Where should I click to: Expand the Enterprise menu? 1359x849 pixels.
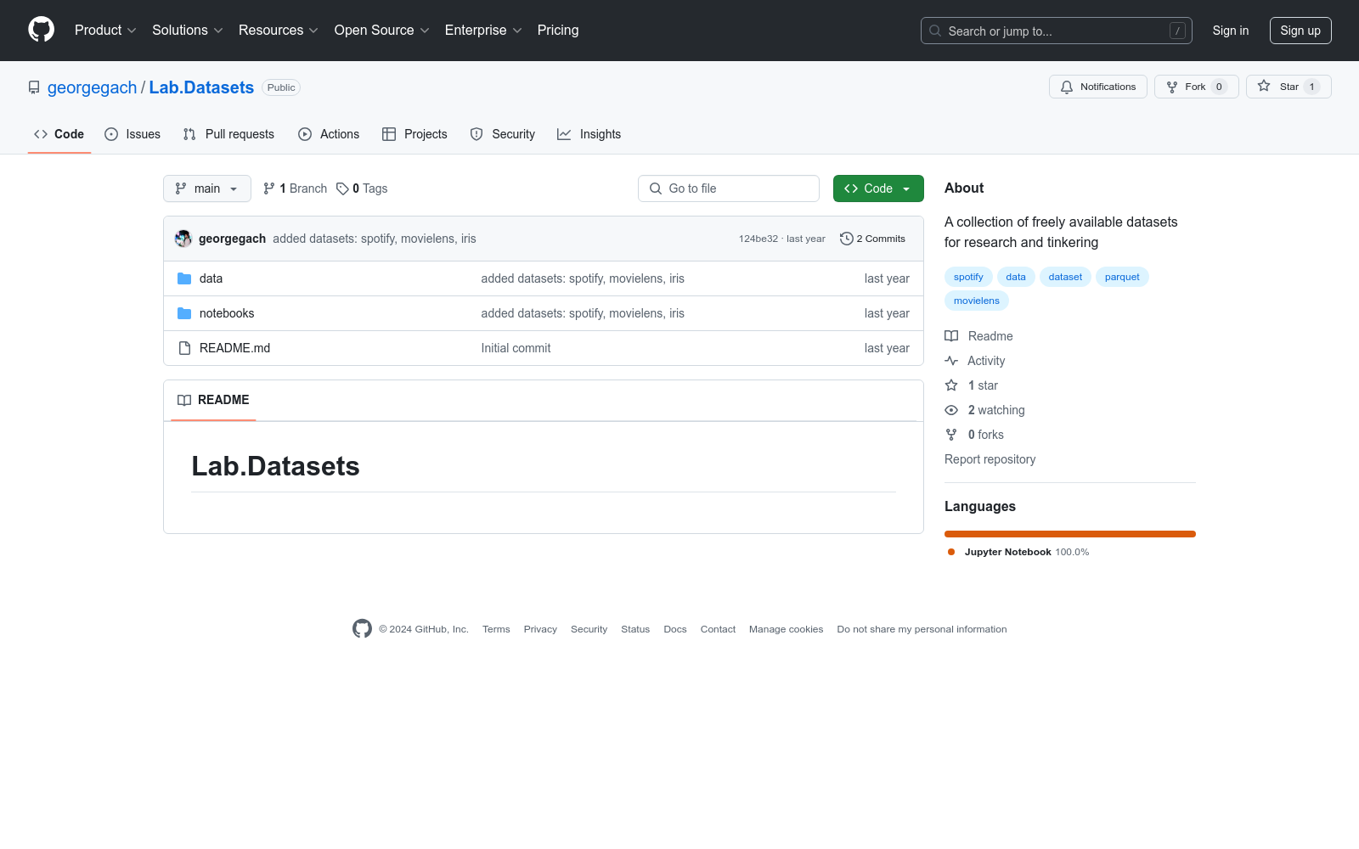[x=483, y=31]
